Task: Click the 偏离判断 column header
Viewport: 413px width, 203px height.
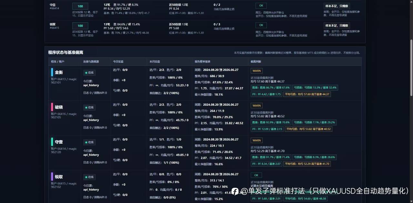Action: [x=256, y=62]
